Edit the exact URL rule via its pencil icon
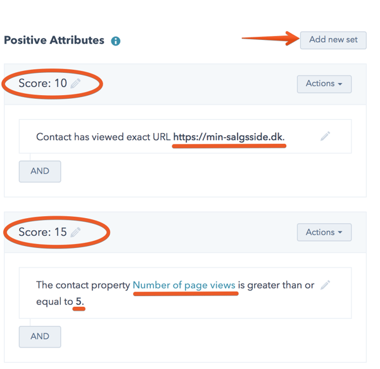Screen dimensions: 380x369 point(325,136)
